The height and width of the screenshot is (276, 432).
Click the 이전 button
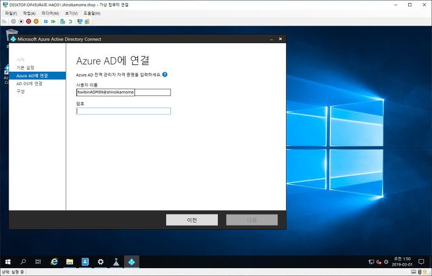pos(192,220)
